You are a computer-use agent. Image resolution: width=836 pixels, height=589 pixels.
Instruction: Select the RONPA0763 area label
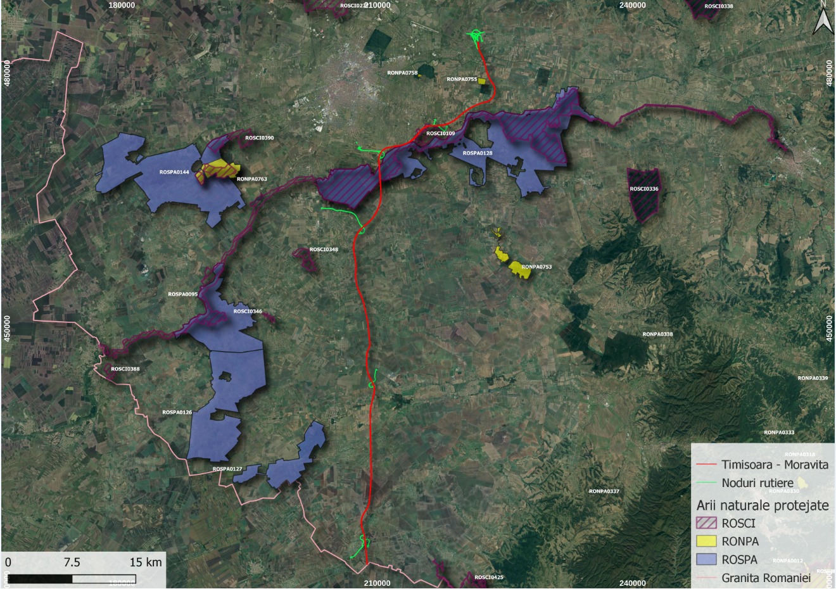(251, 179)
